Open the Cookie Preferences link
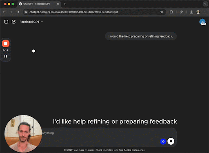The image size is (209, 153). pyautogui.click(x=134, y=150)
